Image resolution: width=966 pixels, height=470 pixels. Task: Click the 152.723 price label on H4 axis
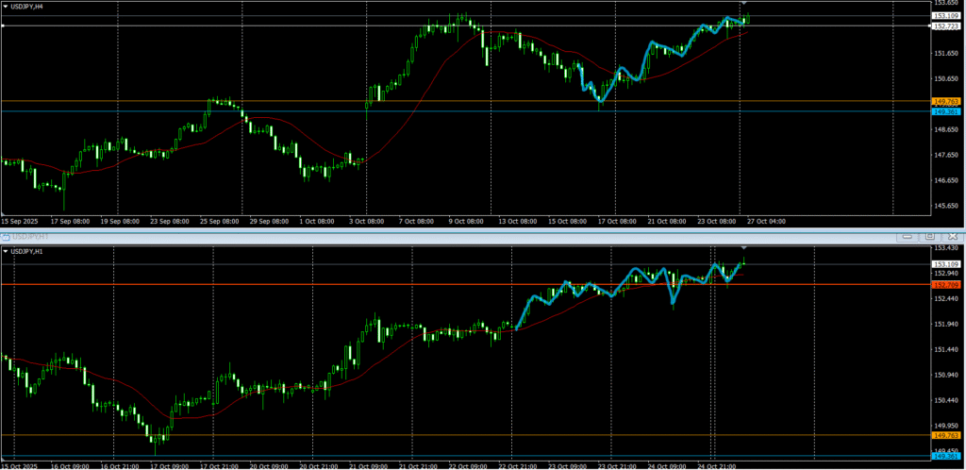click(945, 26)
